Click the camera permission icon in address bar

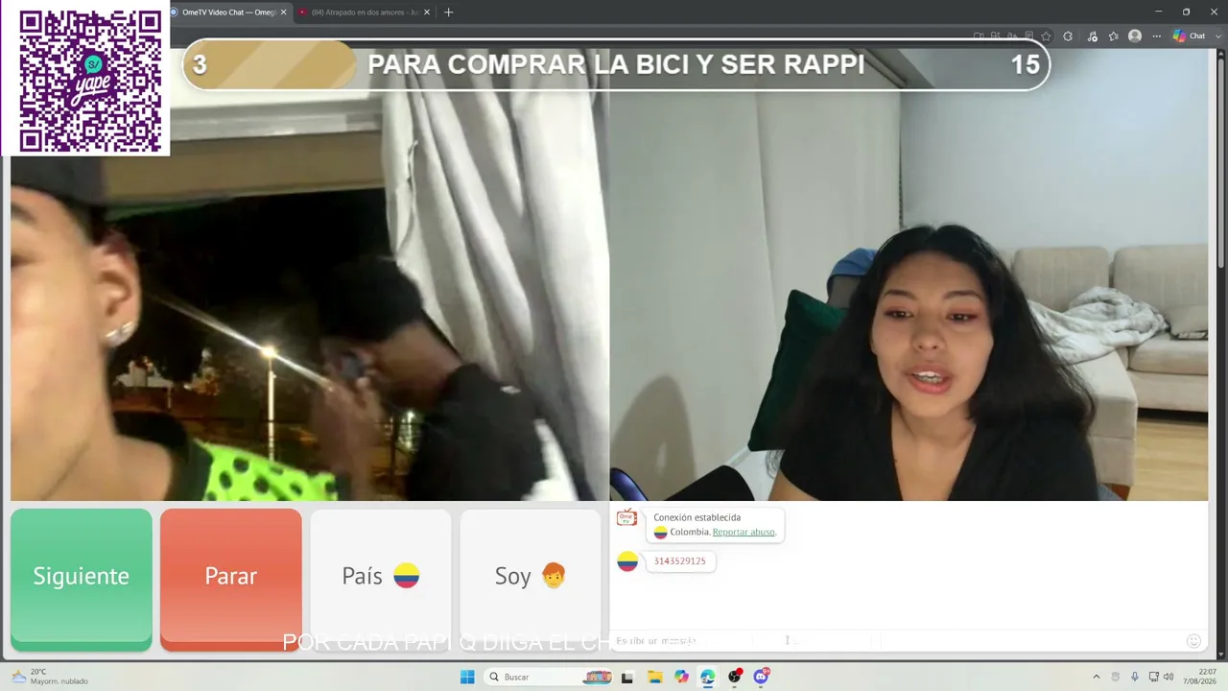(x=979, y=36)
